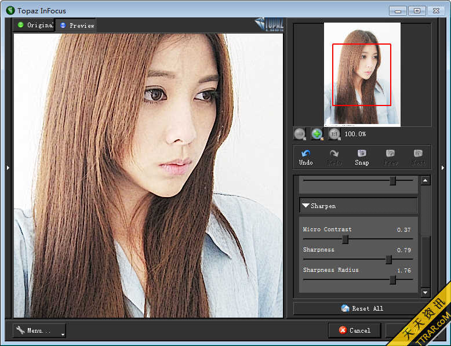Open the Menu... dropdown
This screenshot has height=346, width=451.
(x=39, y=330)
